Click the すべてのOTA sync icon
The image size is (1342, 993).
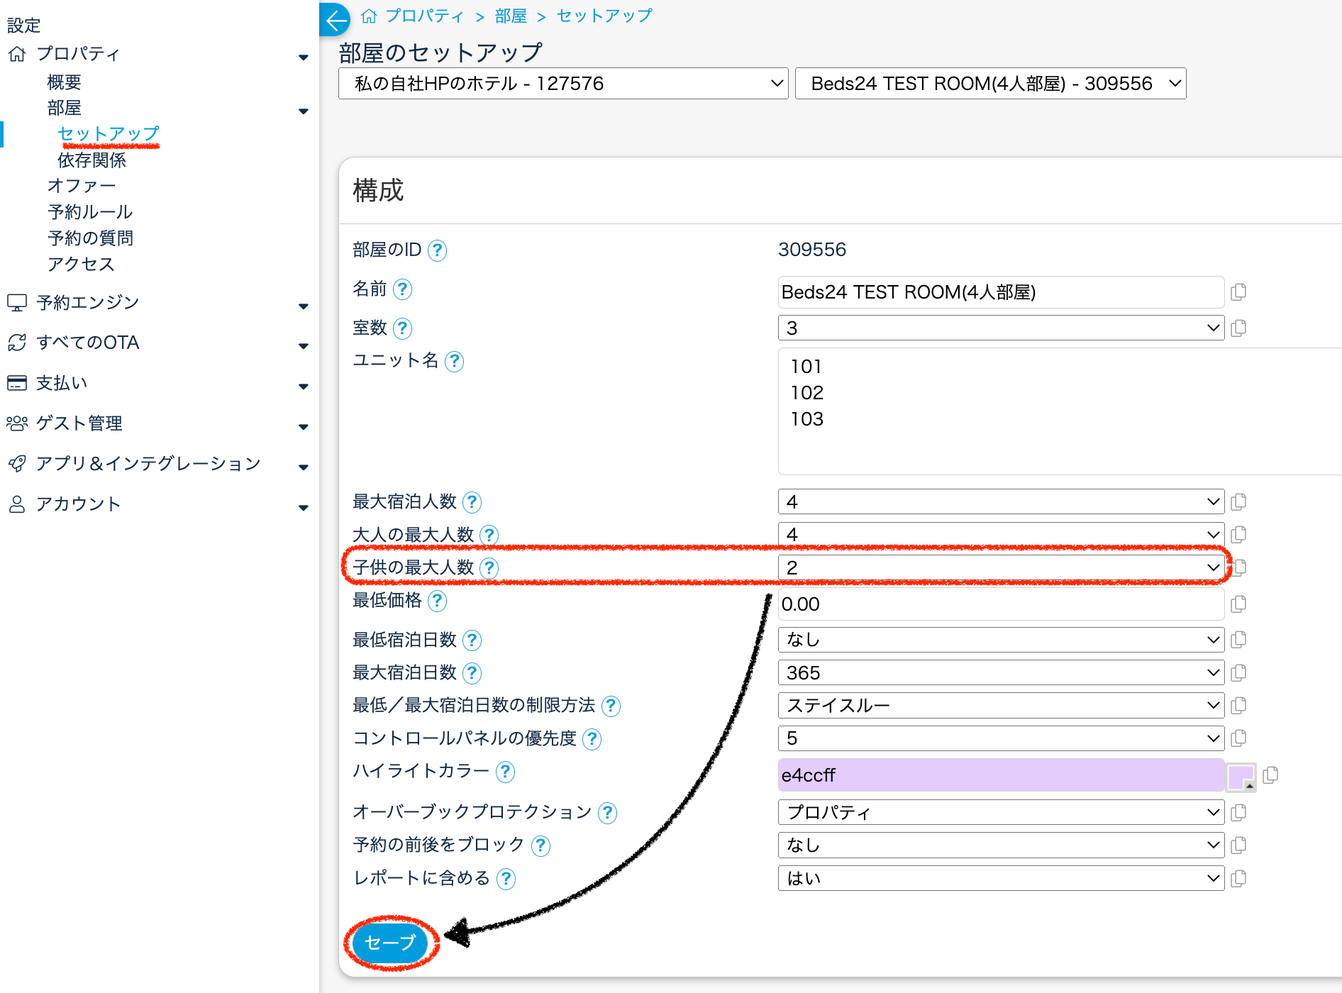[x=16, y=343]
